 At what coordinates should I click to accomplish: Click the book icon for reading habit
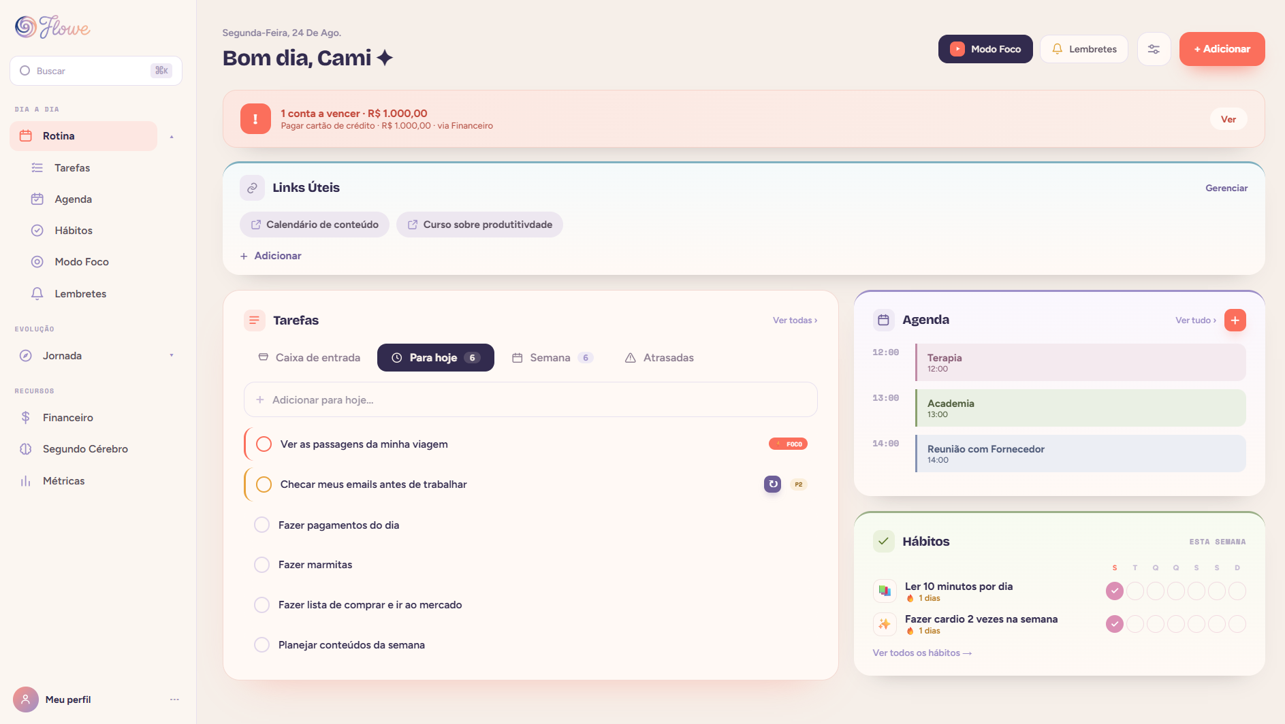(884, 591)
